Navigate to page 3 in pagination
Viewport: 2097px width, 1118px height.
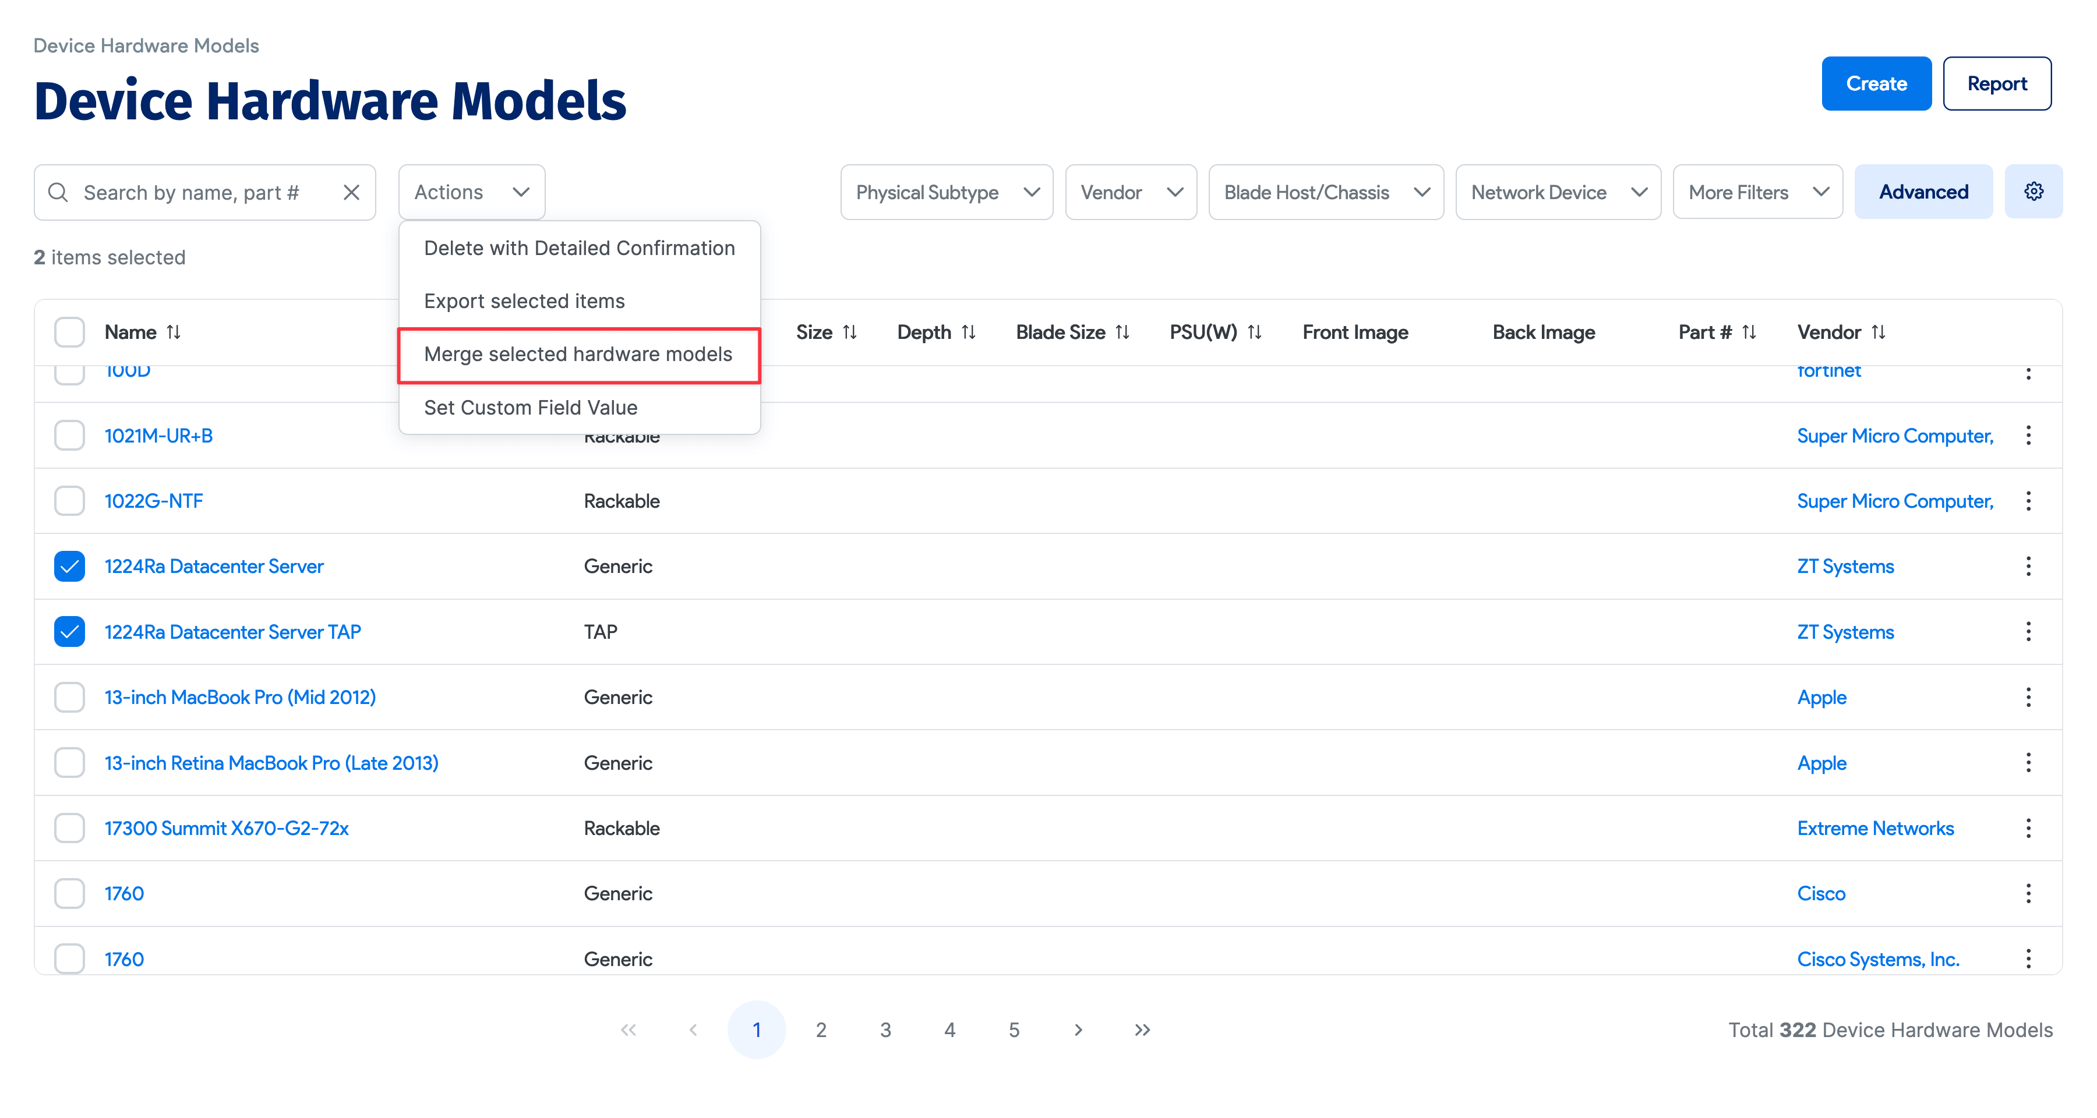885,1029
